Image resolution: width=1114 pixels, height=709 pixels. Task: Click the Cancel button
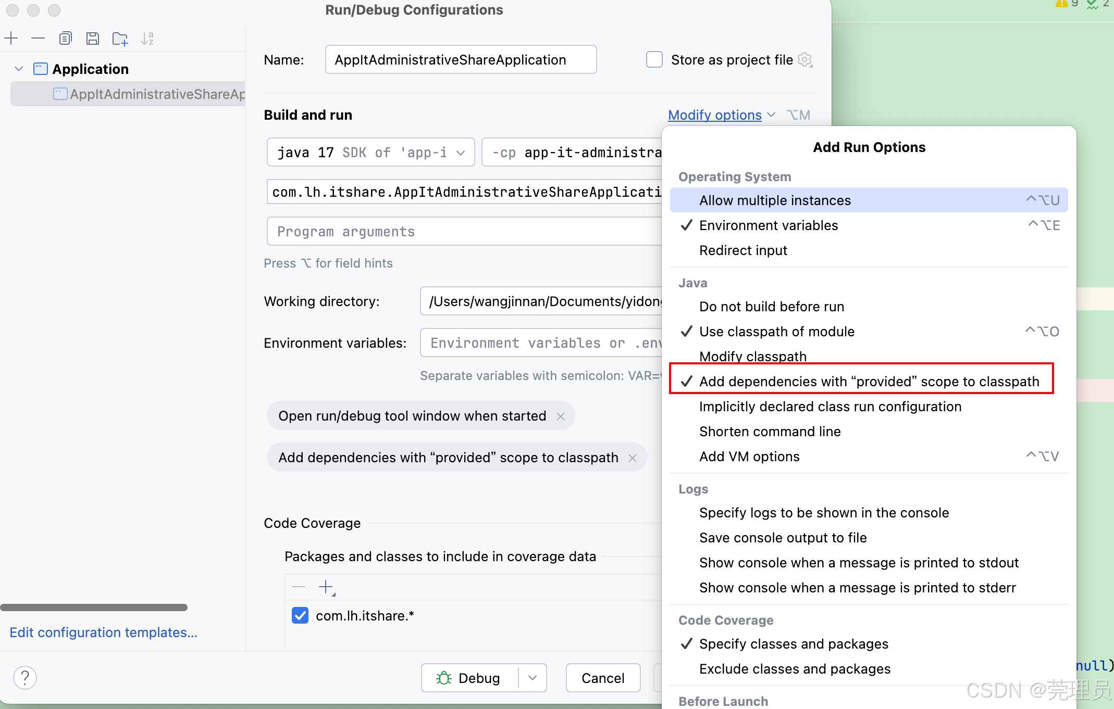click(x=602, y=677)
